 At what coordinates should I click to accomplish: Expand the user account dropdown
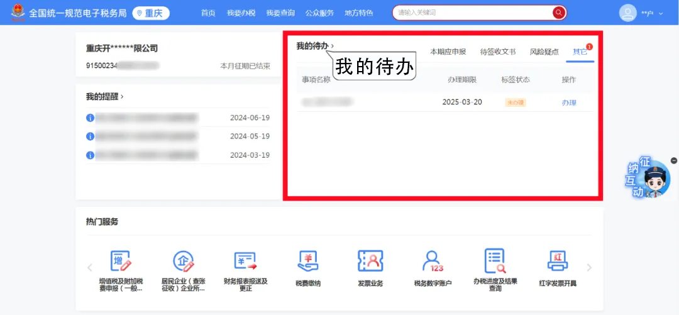(661, 13)
